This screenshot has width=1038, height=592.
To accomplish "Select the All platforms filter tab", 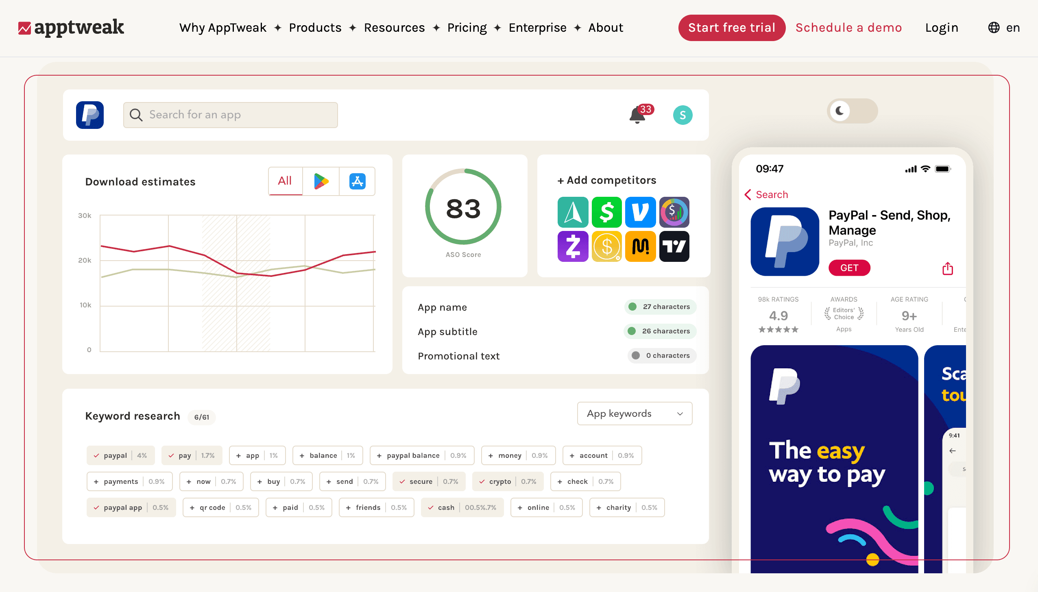I will pyautogui.click(x=284, y=181).
